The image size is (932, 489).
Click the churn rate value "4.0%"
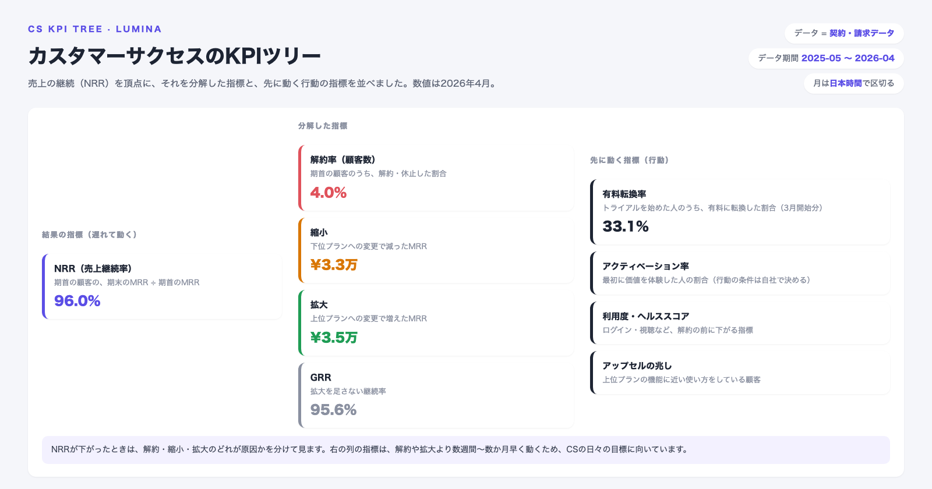pyautogui.click(x=329, y=193)
